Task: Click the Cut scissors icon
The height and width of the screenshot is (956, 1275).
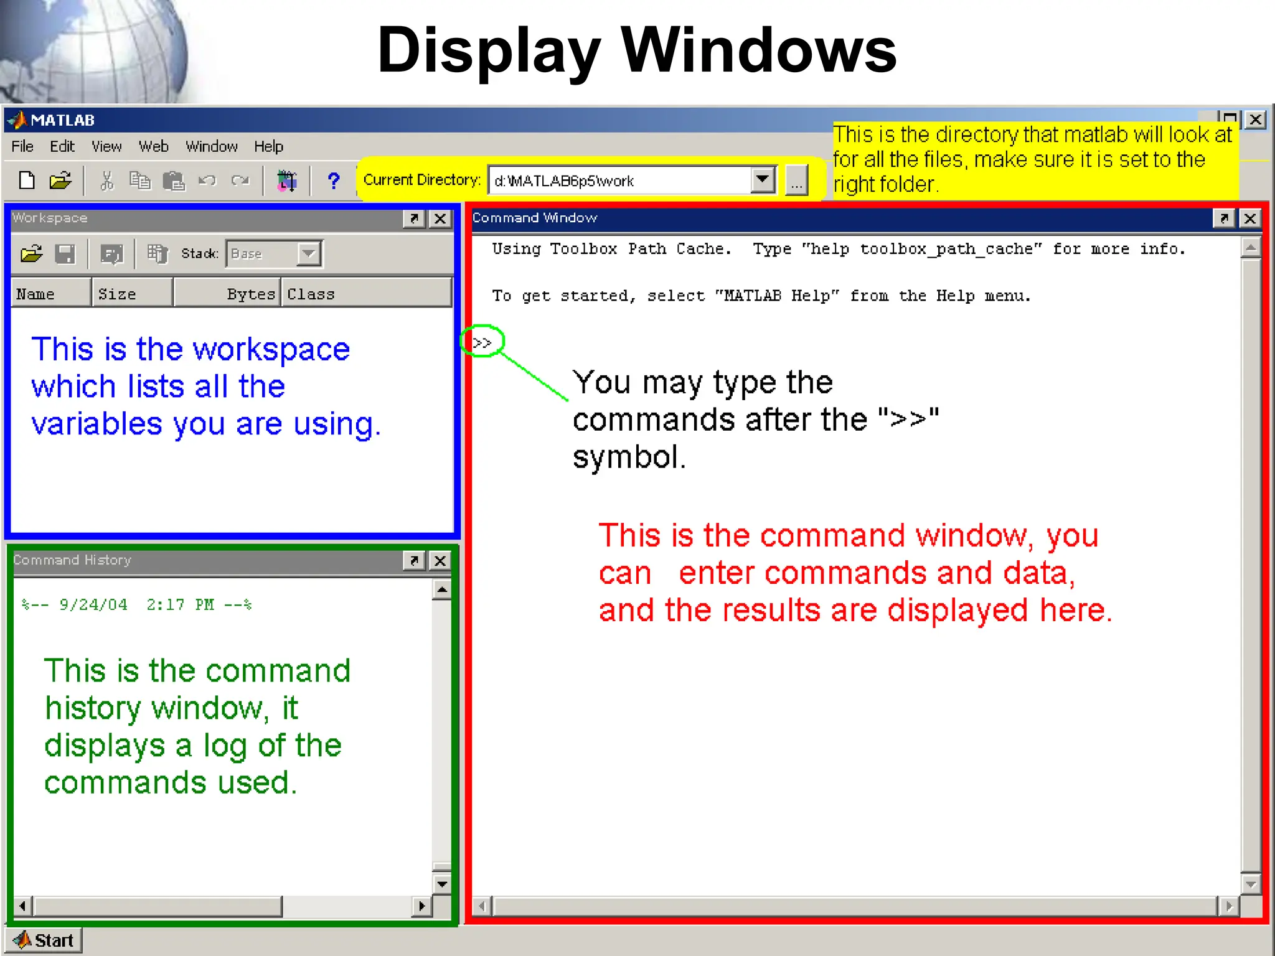Action: [x=107, y=180]
